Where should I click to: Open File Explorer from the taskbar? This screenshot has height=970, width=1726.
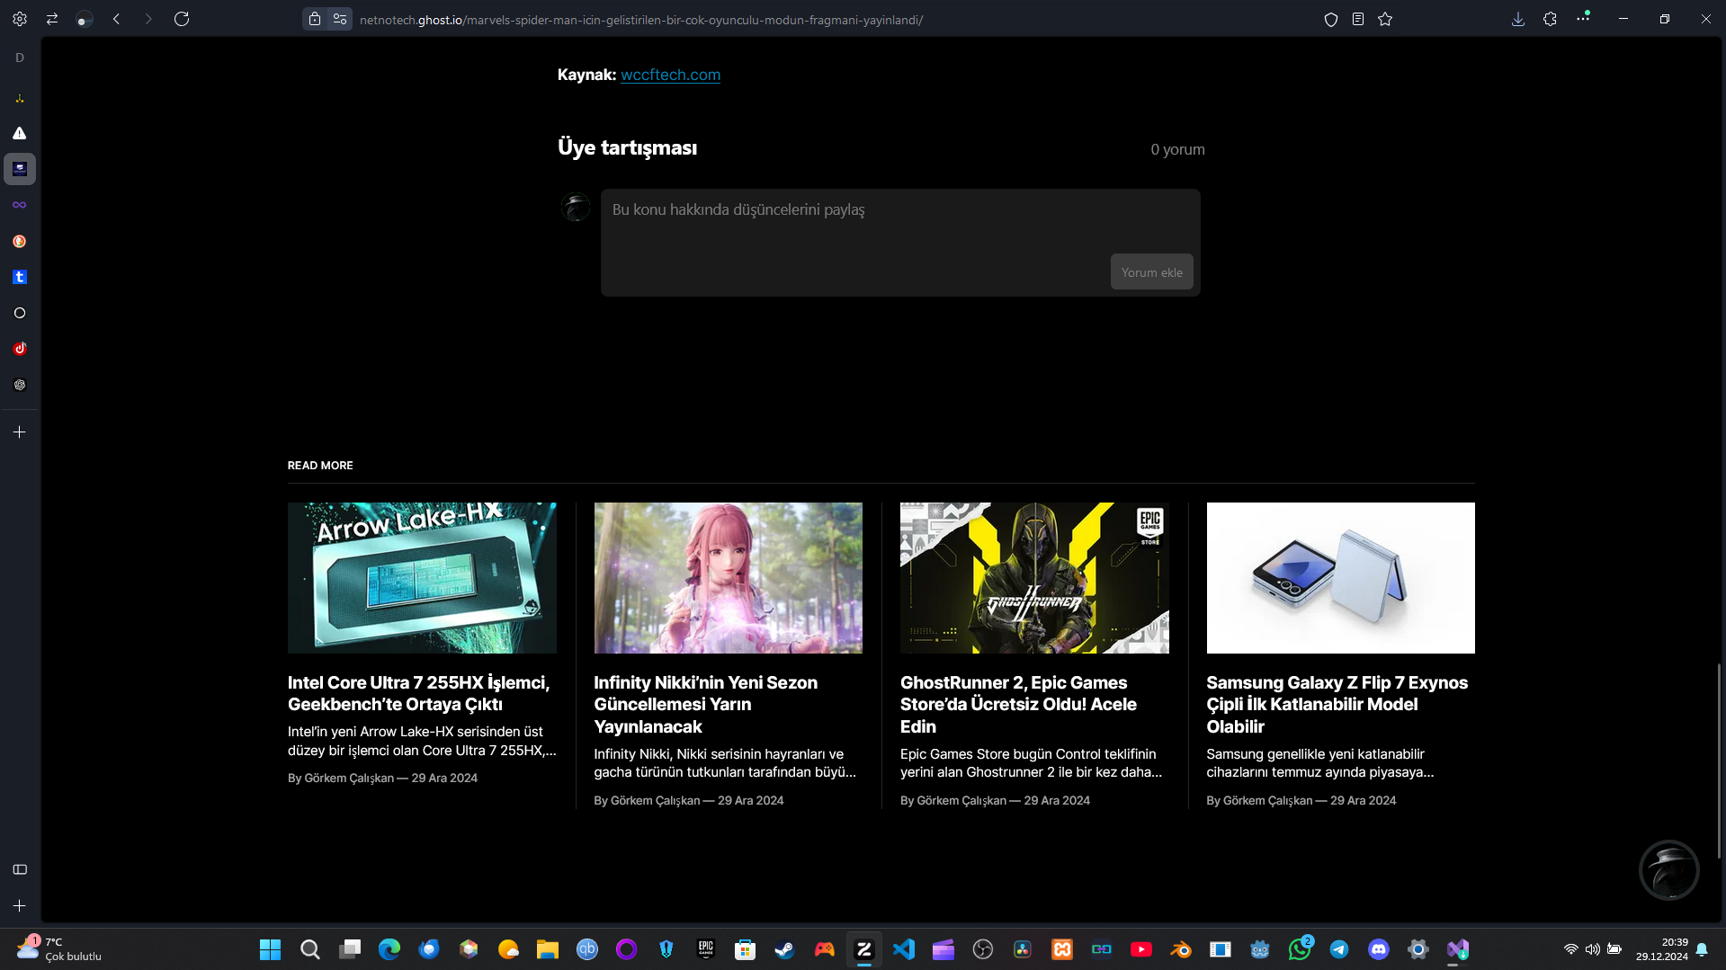coord(548,949)
